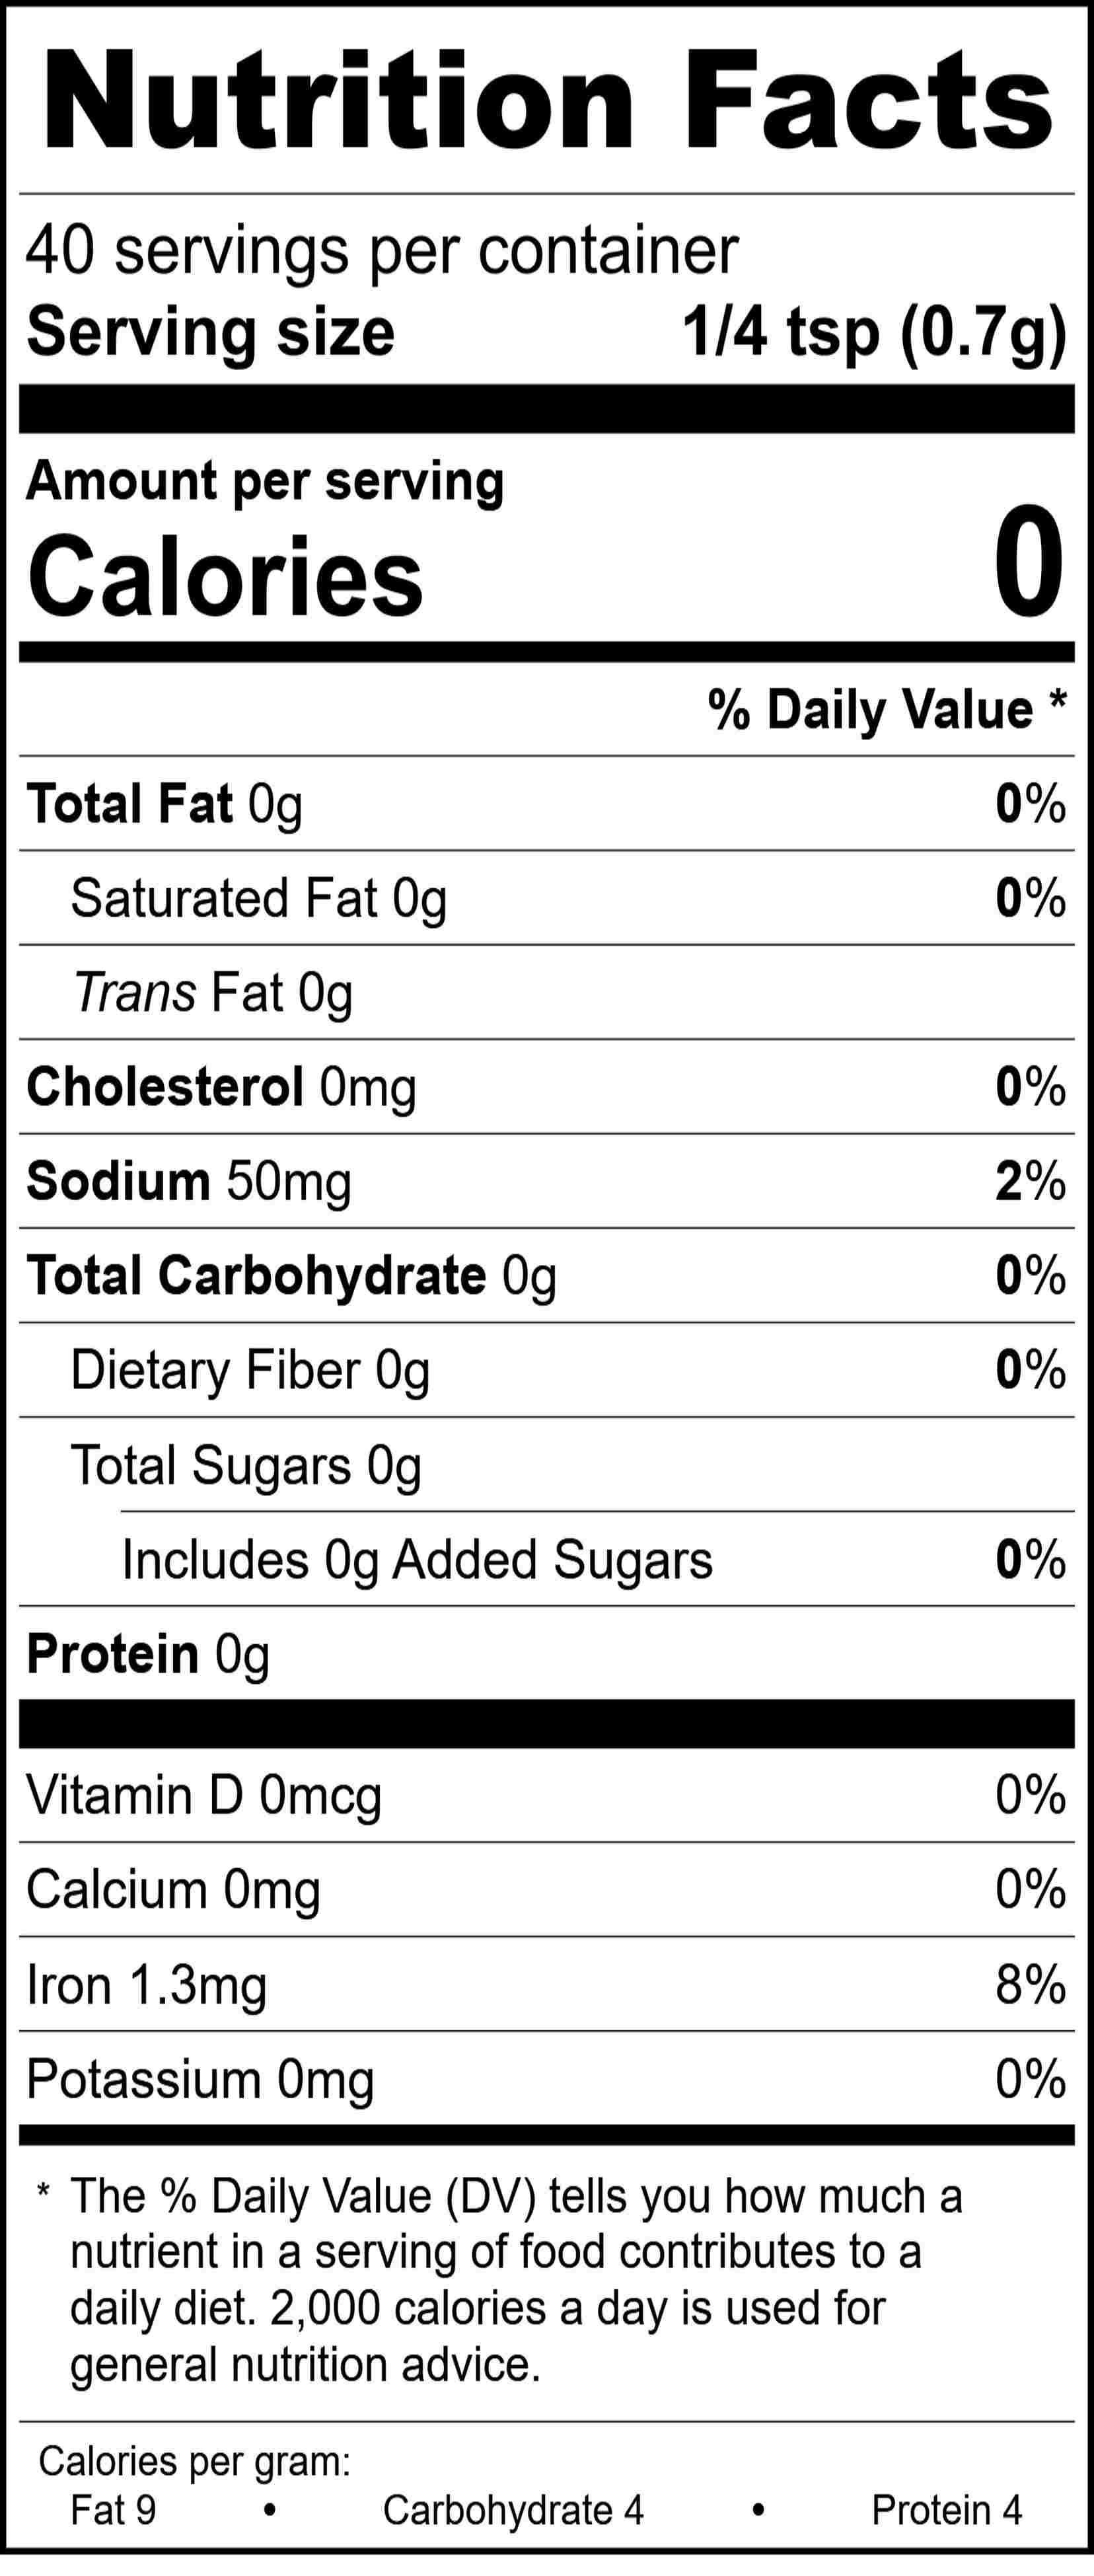The image size is (1094, 2576).
Task: Click the Sodium 50mg entry
Action: click(x=189, y=1181)
